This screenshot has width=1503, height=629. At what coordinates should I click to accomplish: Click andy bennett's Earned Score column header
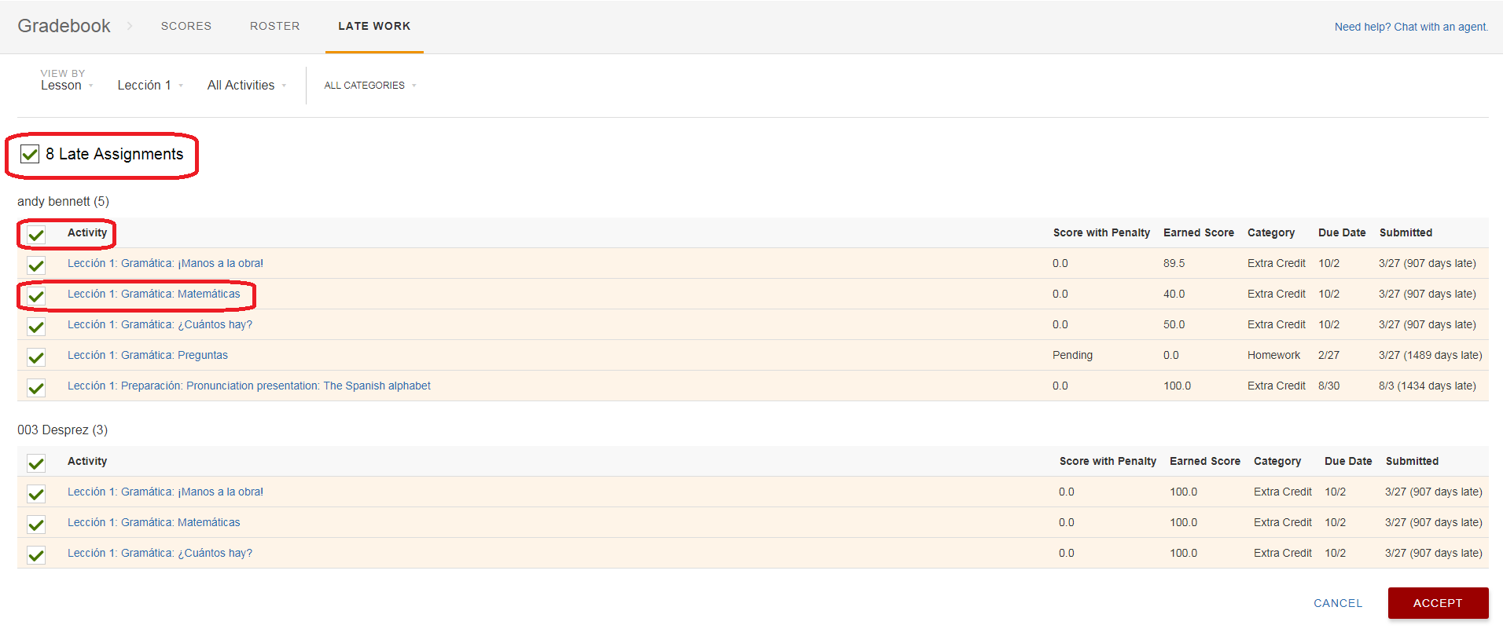coord(1199,232)
